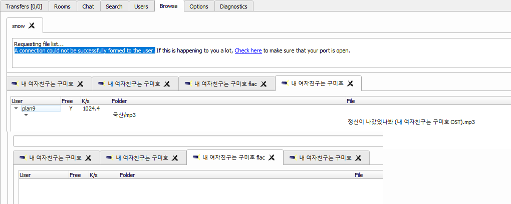
Task: Sort lower results by File column
Action: coord(368,175)
